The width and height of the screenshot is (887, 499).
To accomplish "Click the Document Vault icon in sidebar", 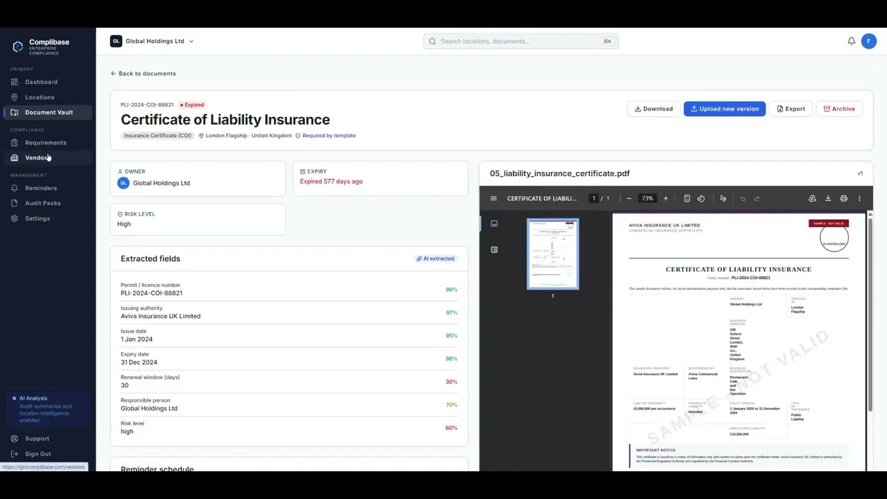I will pos(15,112).
